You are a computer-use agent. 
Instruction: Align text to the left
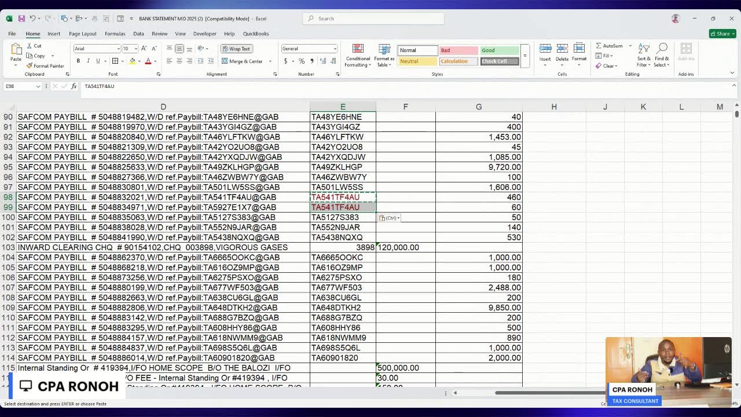click(169, 61)
